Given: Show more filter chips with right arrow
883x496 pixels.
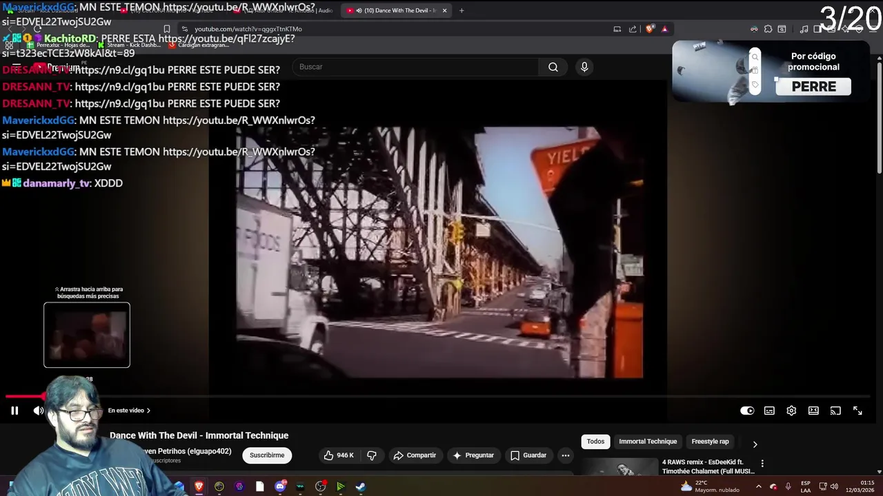Looking at the screenshot, I should pos(755,444).
